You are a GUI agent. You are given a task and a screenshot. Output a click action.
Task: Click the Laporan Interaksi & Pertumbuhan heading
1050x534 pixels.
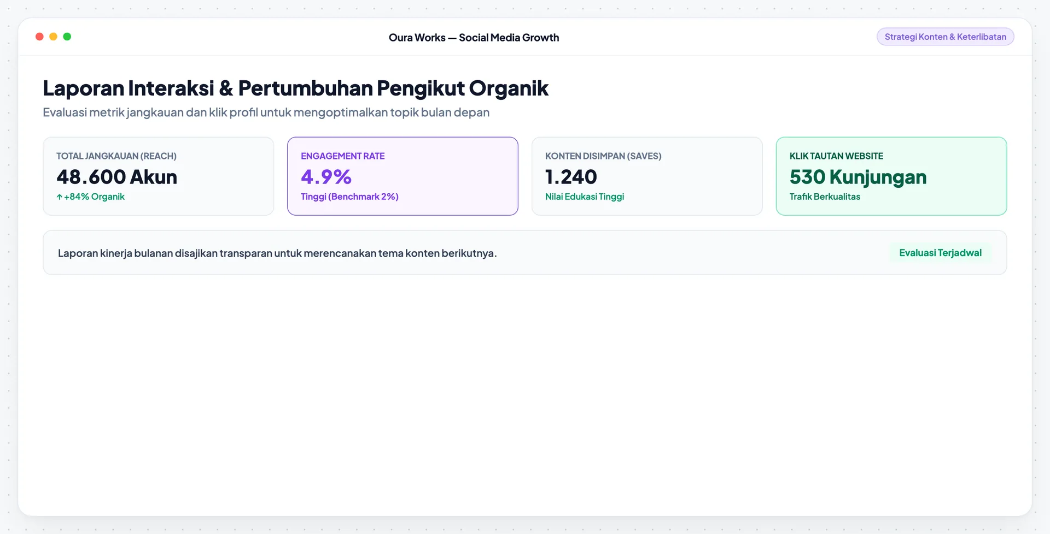[x=295, y=88]
